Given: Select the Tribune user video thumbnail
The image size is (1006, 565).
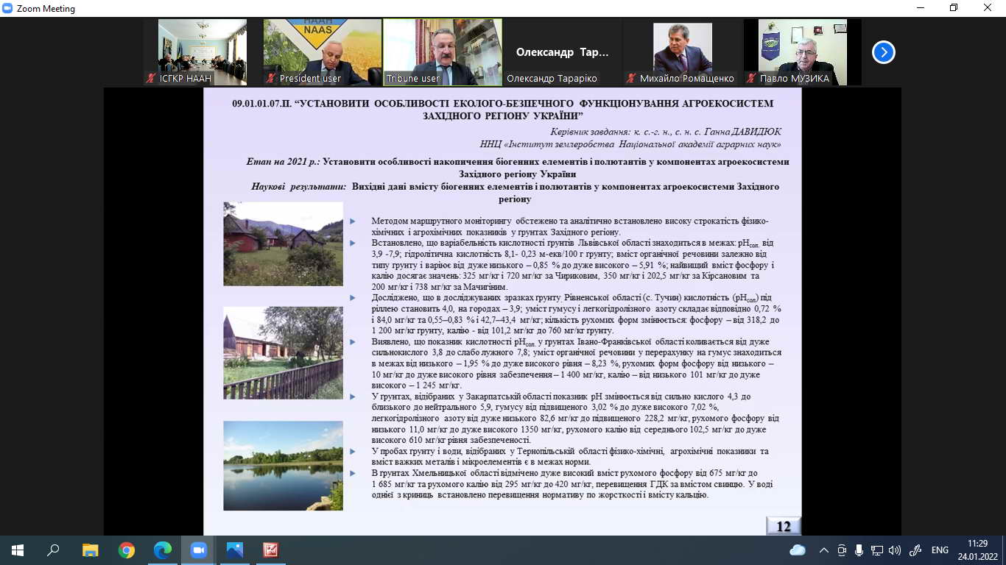Looking at the screenshot, I should point(443,52).
